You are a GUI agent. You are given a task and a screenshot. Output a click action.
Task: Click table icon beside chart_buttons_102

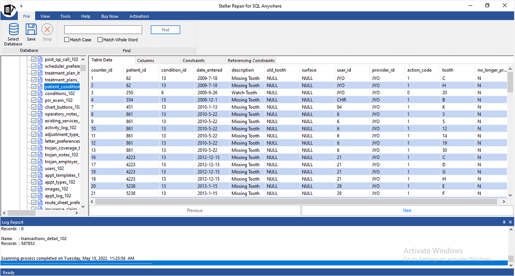coord(40,107)
